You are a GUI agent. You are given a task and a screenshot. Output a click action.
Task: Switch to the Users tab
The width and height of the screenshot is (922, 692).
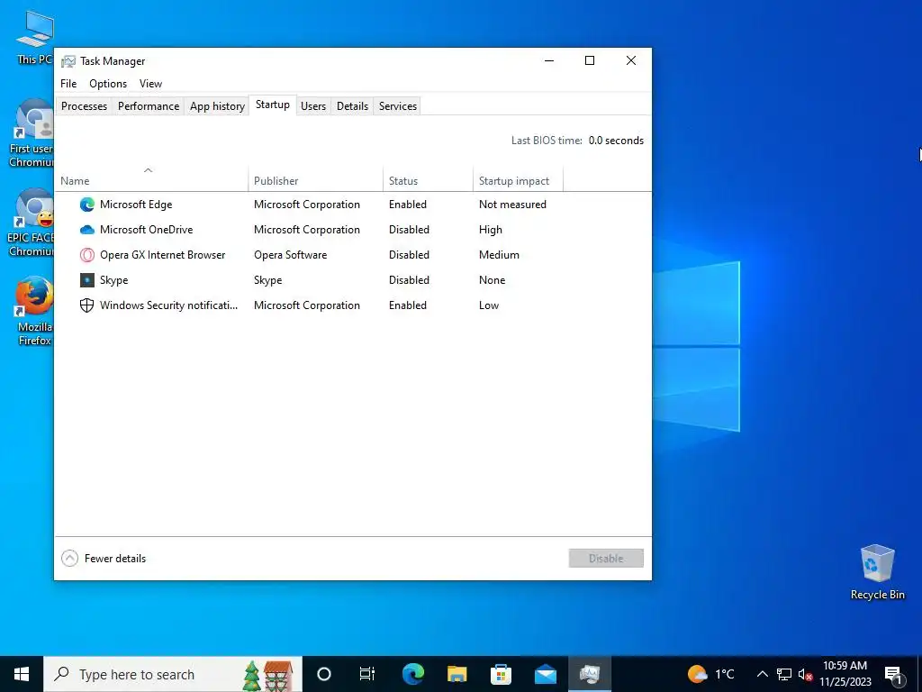tap(313, 106)
